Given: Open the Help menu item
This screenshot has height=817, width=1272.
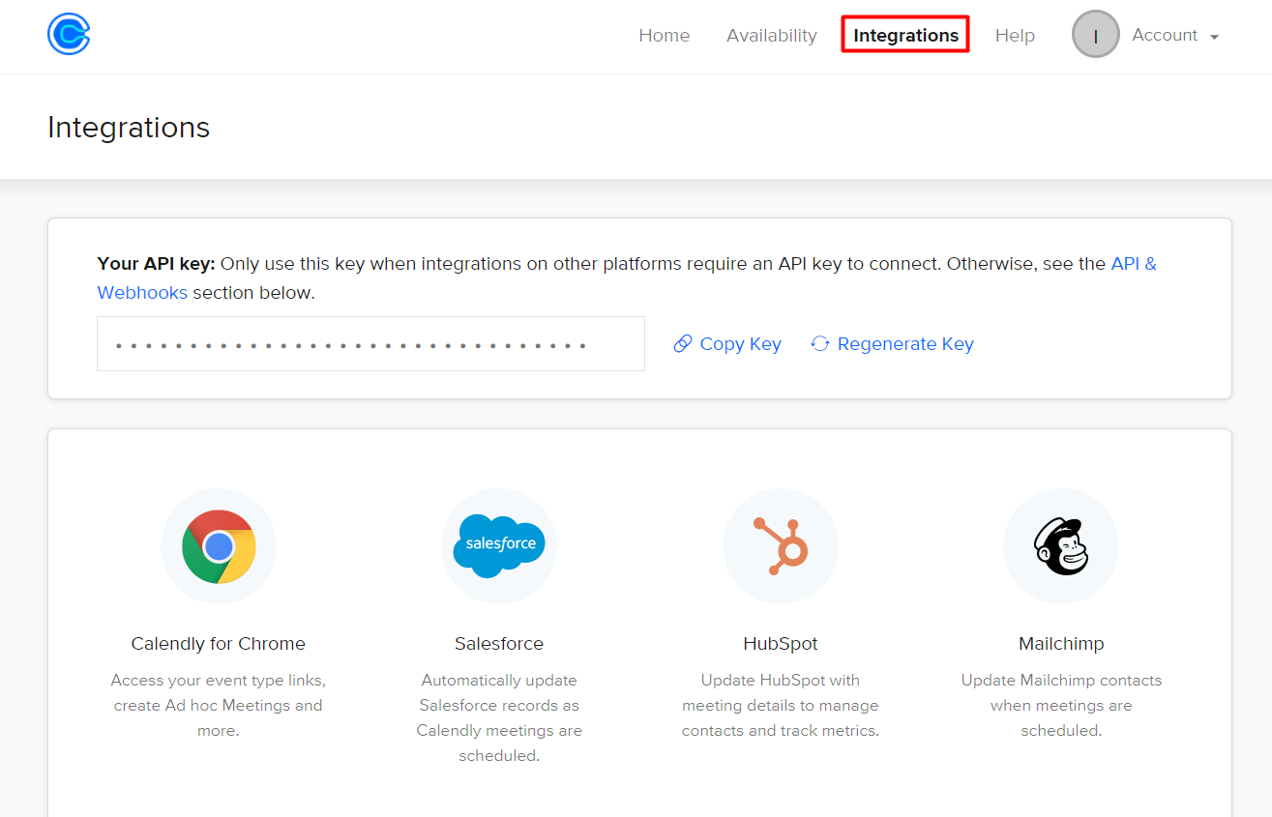Looking at the screenshot, I should click(1015, 36).
